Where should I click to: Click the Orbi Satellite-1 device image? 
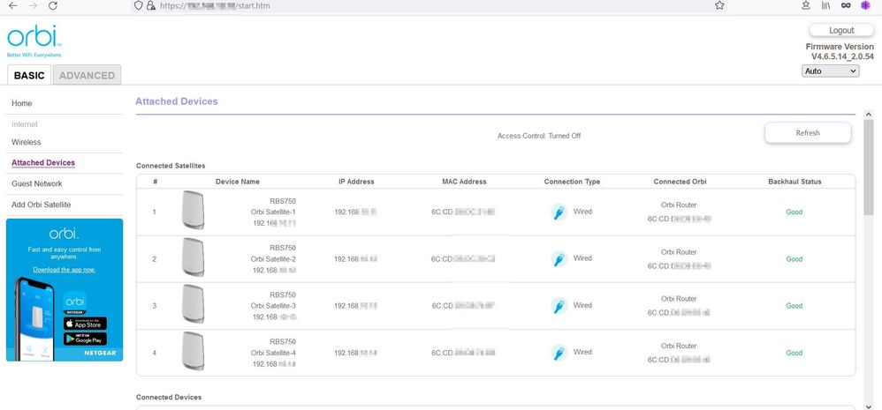(193, 210)
